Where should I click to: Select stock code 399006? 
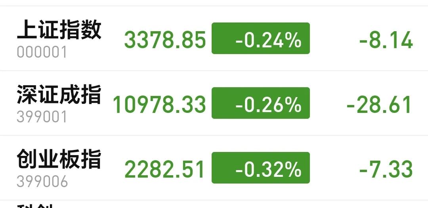pos(42,182)
